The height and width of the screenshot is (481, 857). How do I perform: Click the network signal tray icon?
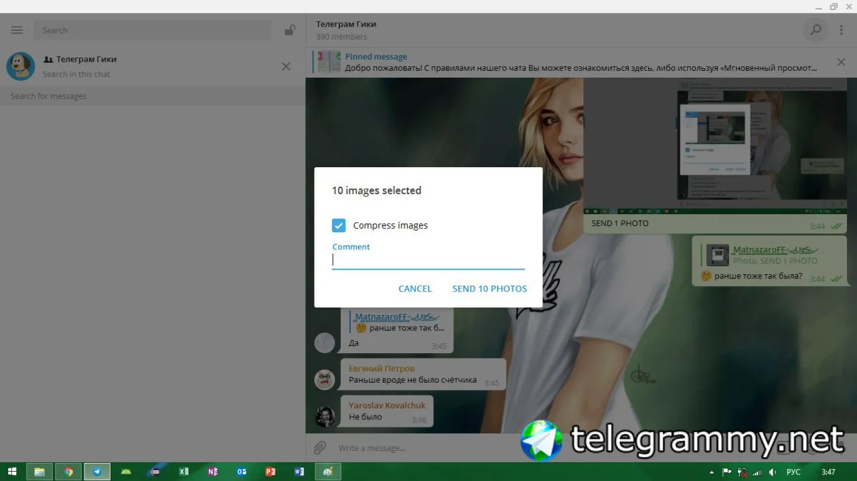tap(758, 472)
